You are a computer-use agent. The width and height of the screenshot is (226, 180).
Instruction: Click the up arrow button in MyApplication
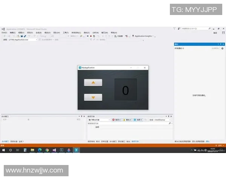click(93, 82)
